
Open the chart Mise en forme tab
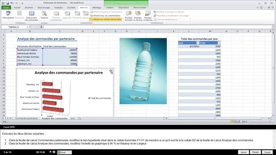click(140, 8)
